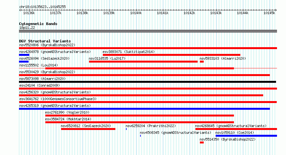Viewport: 286px width, 155px height.
Task: Click red bar under esv24104
Action: (x=148, y=89)
